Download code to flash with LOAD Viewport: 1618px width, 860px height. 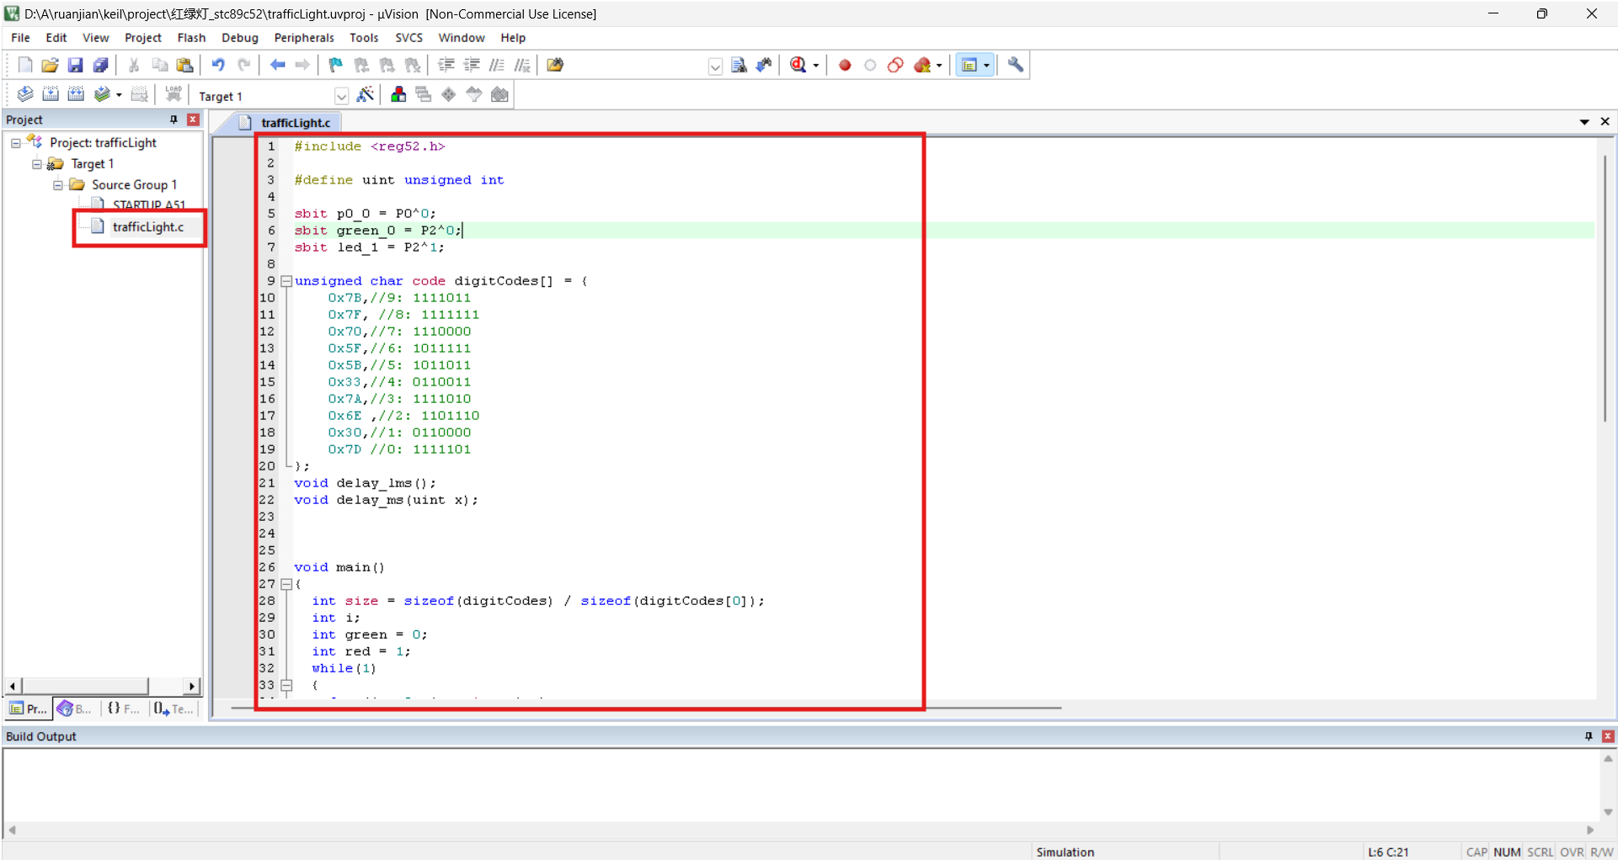(174, 94)
